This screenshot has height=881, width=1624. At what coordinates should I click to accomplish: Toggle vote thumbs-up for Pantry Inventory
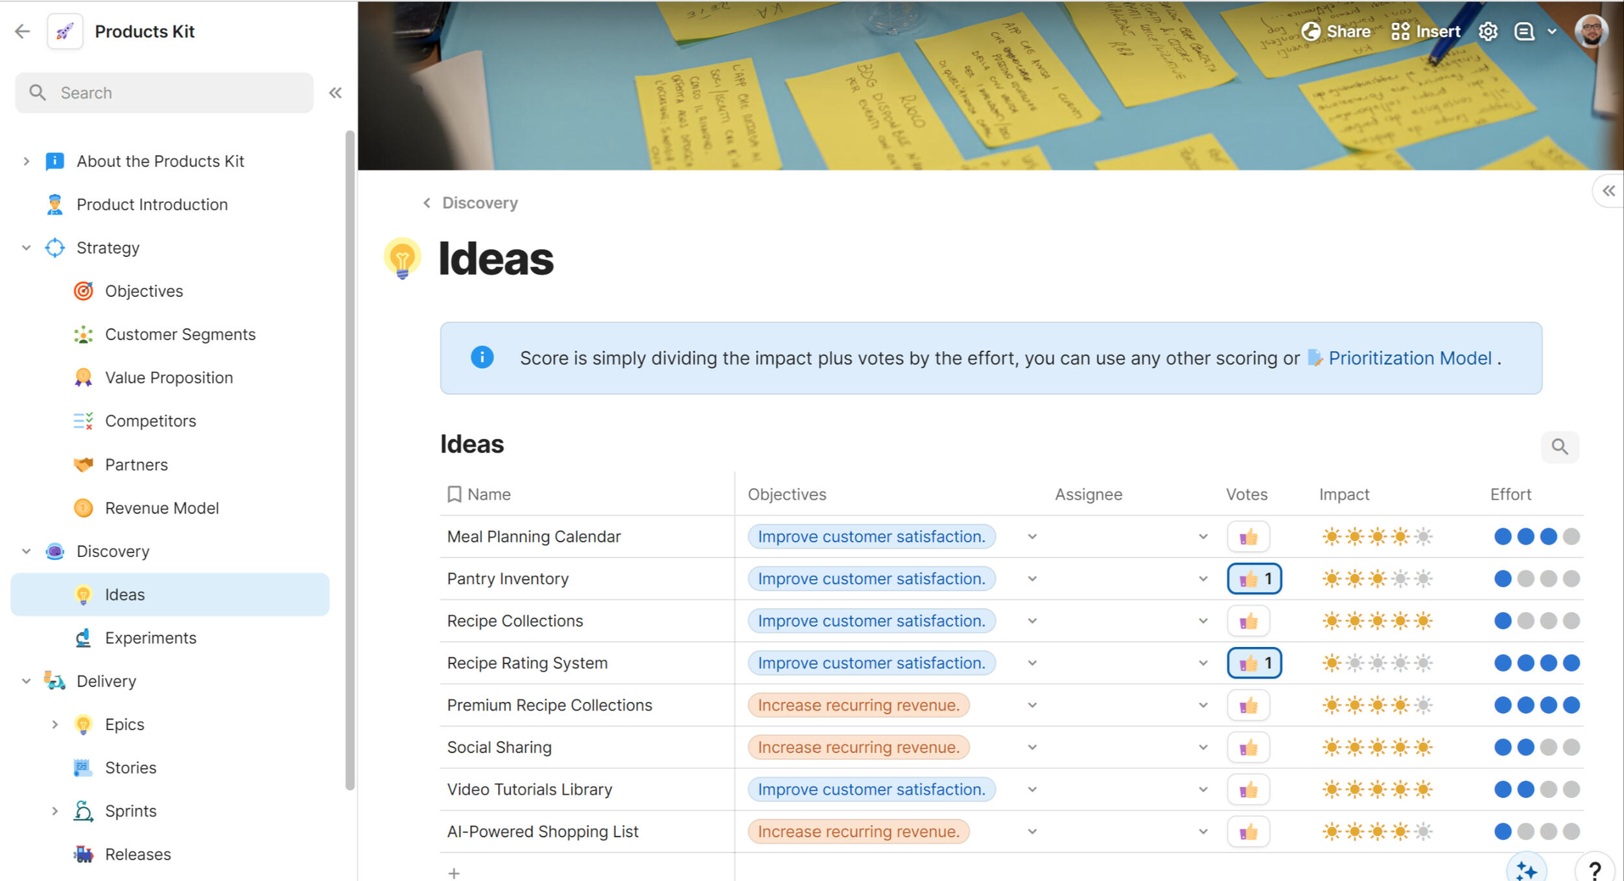tap(1254, 578)
